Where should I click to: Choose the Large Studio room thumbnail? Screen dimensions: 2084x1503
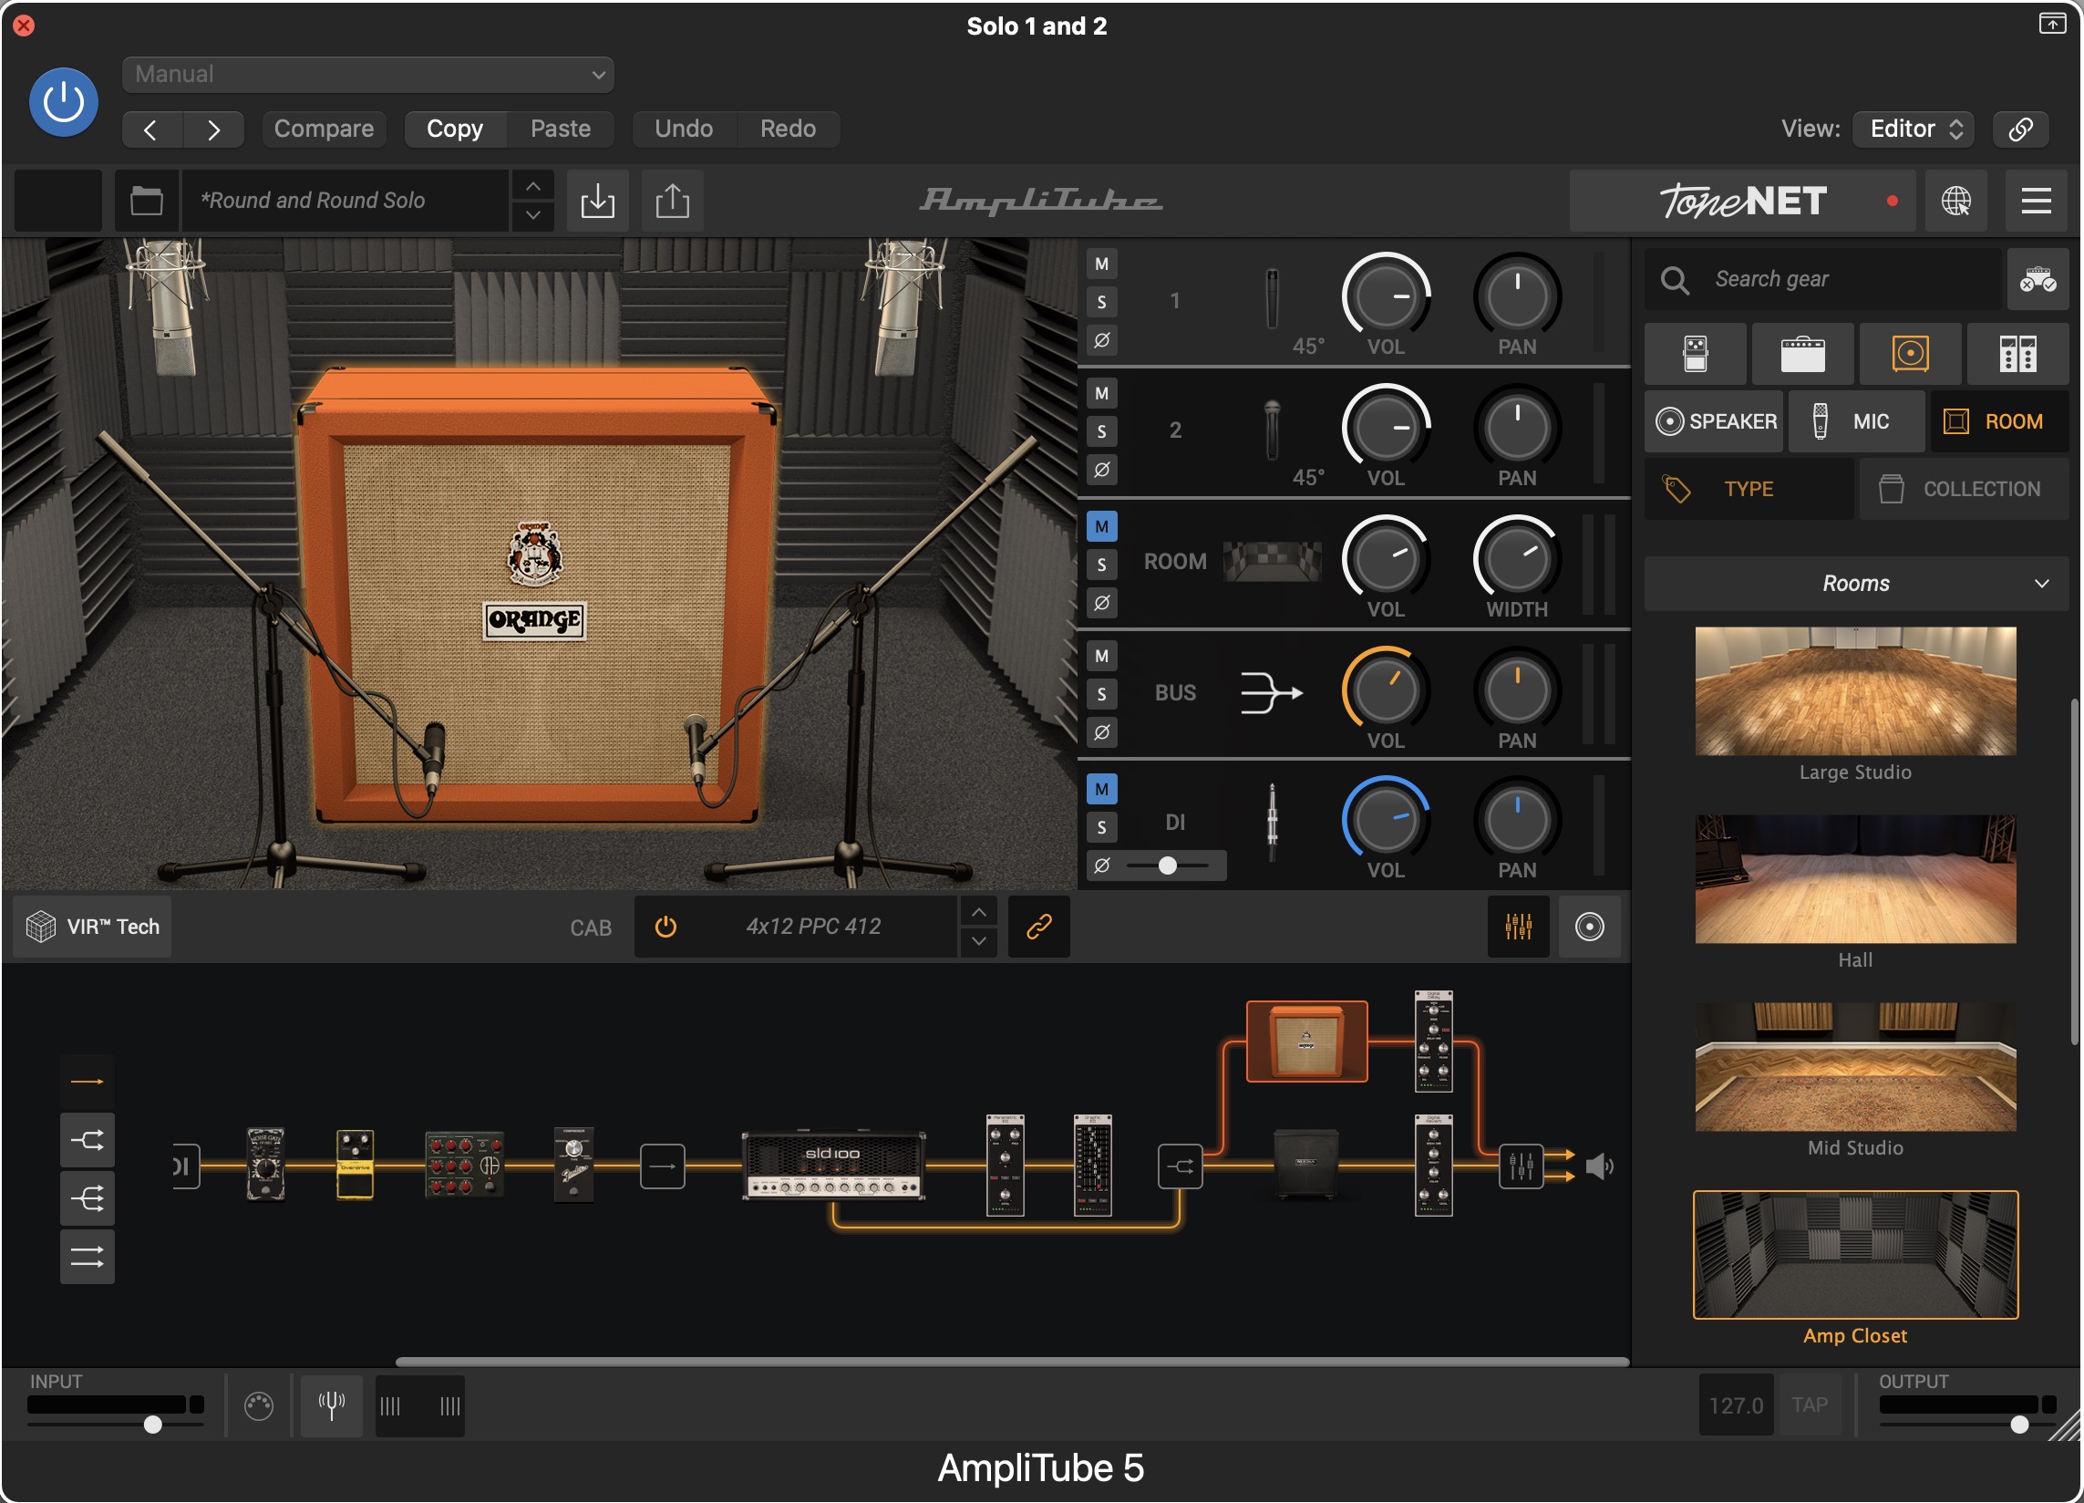[x=1855, y=692]
